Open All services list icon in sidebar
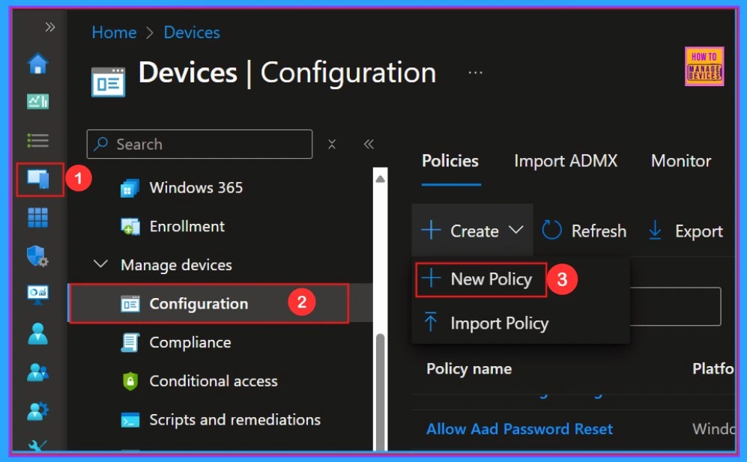The height and width of the screenshot is (462, 747). pyautogui.click(x=37, y=141)
